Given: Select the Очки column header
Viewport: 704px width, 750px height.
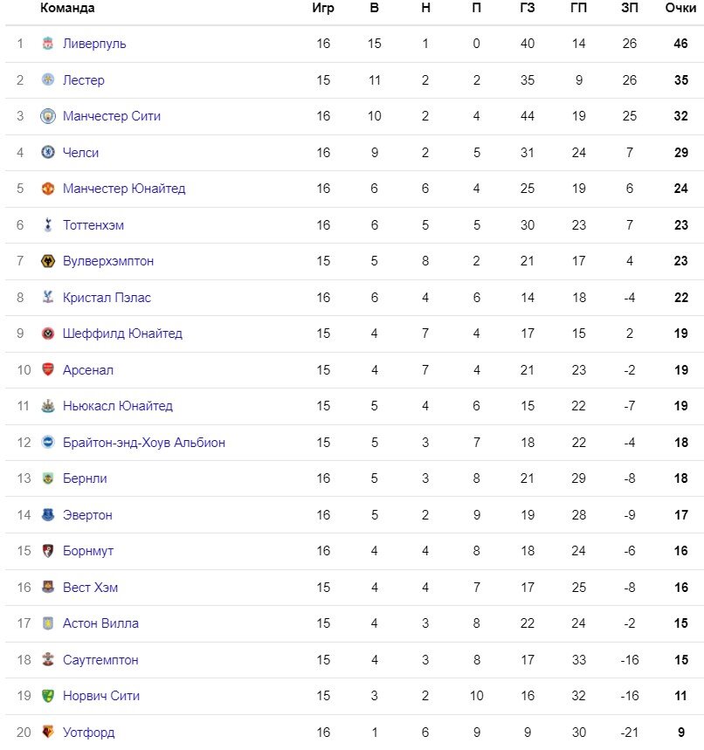Looking at the screenshot, I should pos(680,8).
